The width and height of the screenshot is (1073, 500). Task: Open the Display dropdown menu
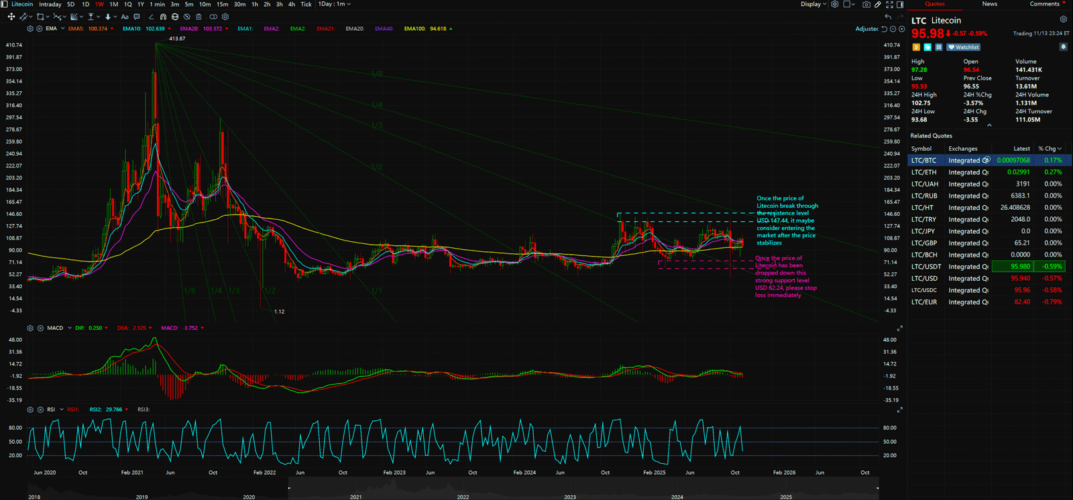click(813, 4)
